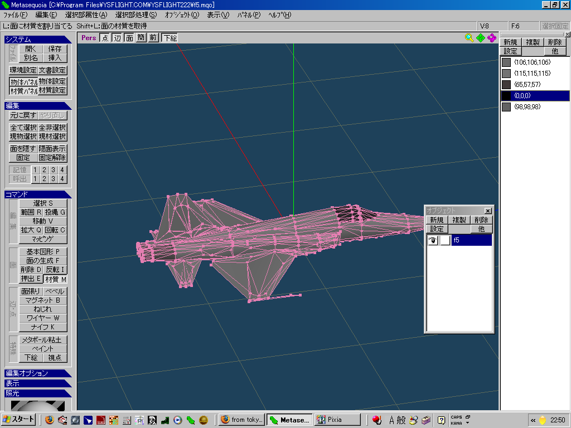Select the (0,0,0) black material
The height and width of the screenshot is (428, 571).
(535, 96)
